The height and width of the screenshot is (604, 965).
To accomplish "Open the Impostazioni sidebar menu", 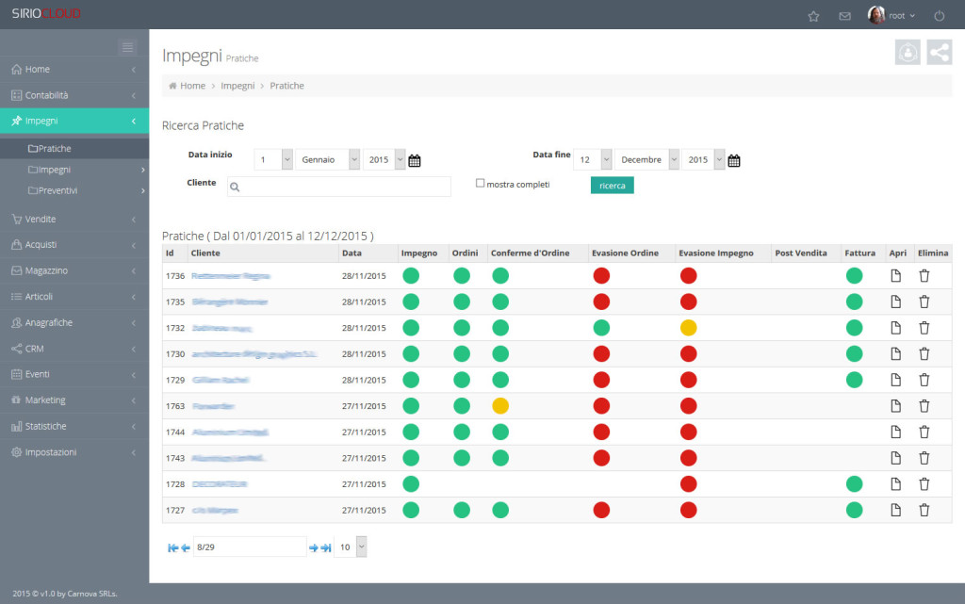I will (x=74, y=452).
